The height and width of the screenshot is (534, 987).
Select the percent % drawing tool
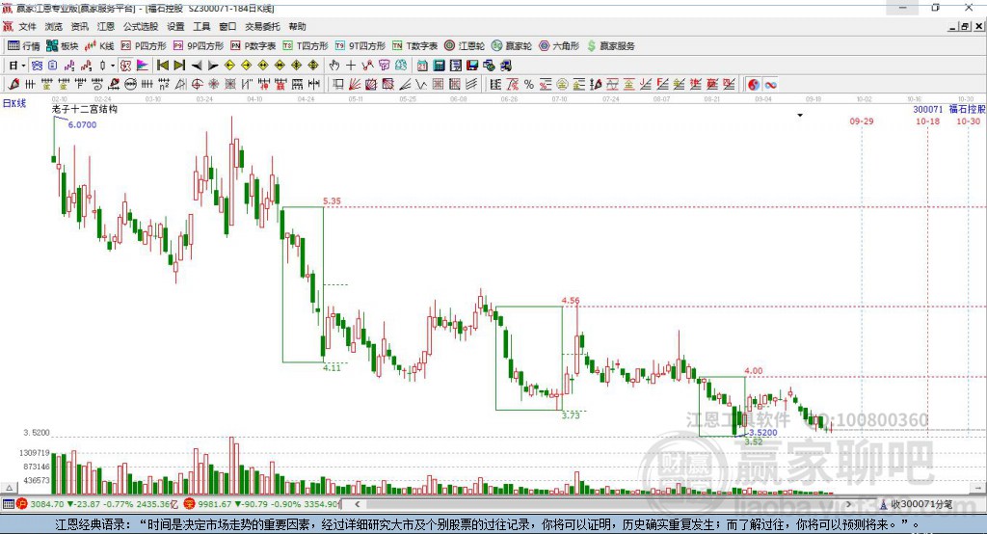(529, 85)
